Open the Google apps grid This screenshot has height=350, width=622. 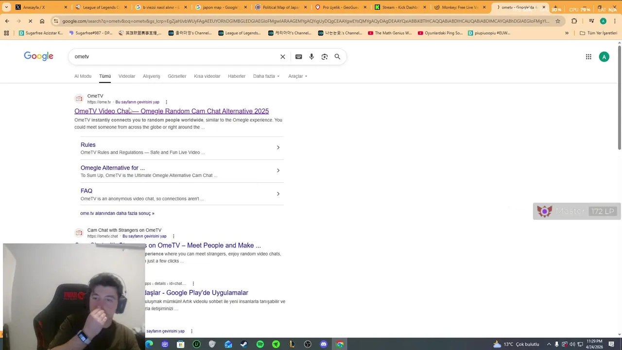click(588, 57)
